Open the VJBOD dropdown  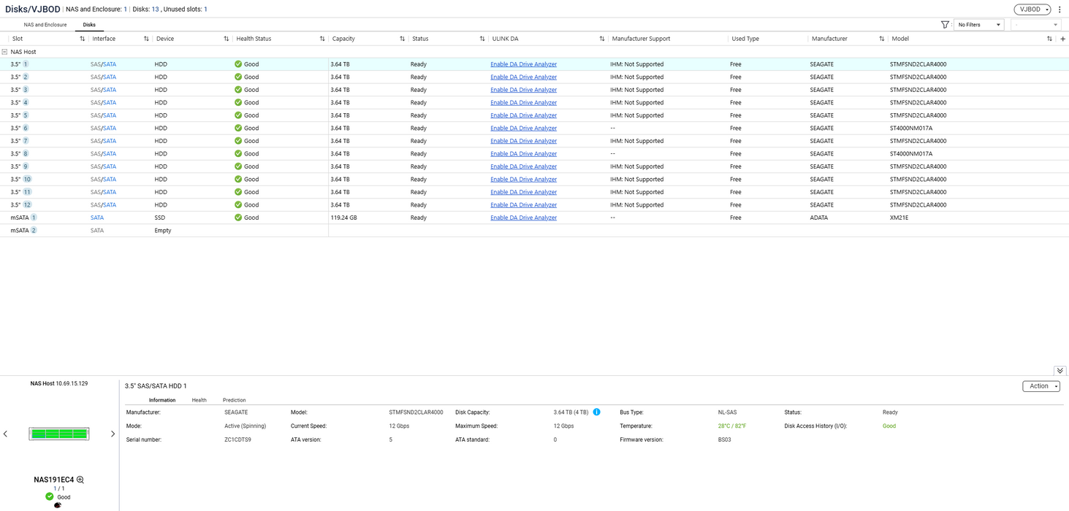coord(1031,9)
